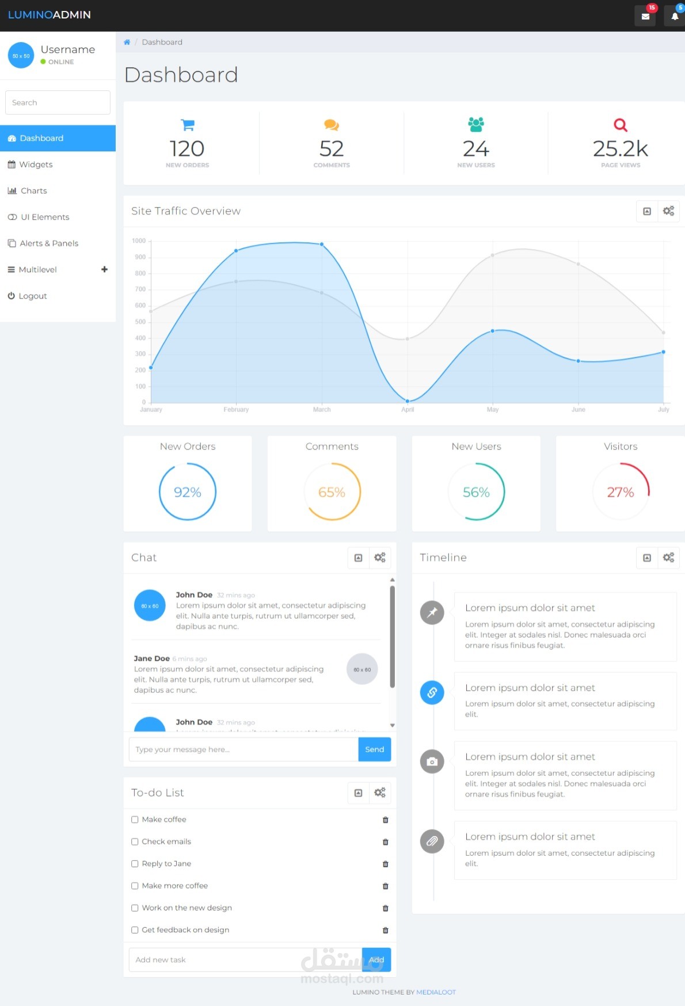This screenshot has width=685, height=1006.
Task: Click the chat scrollbar up arrow
Action: click(x=393, y=580)
